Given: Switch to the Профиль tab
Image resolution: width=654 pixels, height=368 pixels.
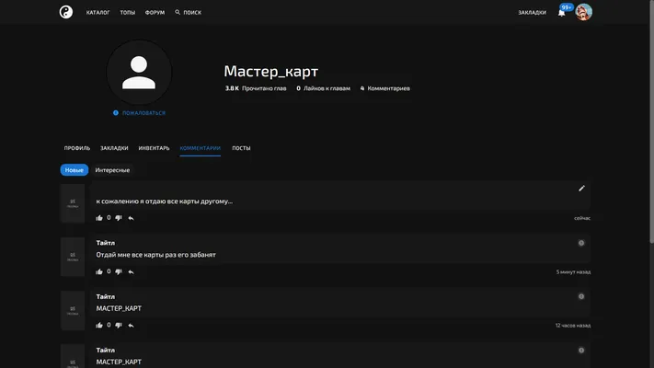Looking at the screenshot, I should (76, 148).
